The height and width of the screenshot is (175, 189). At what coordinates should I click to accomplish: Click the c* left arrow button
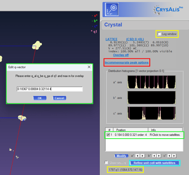click(x=169, y=156)
